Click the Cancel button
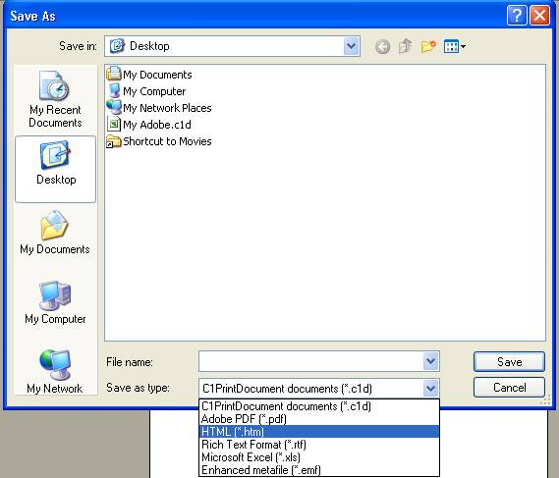Screen dimensions: 559x478 (509, 388)
